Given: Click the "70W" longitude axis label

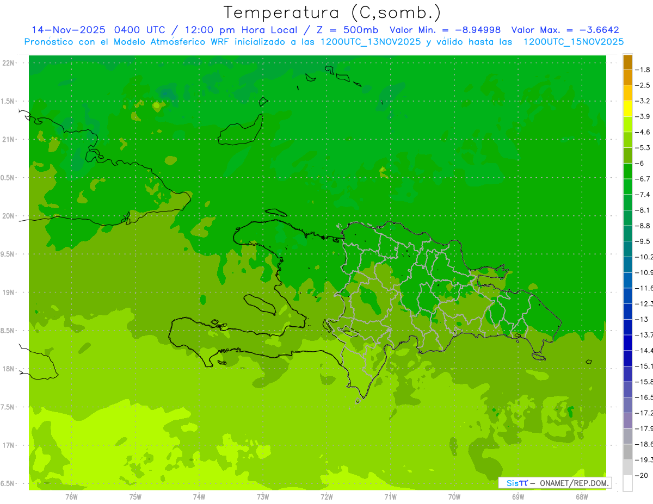Looking at the screenshot, I should 454,496.
